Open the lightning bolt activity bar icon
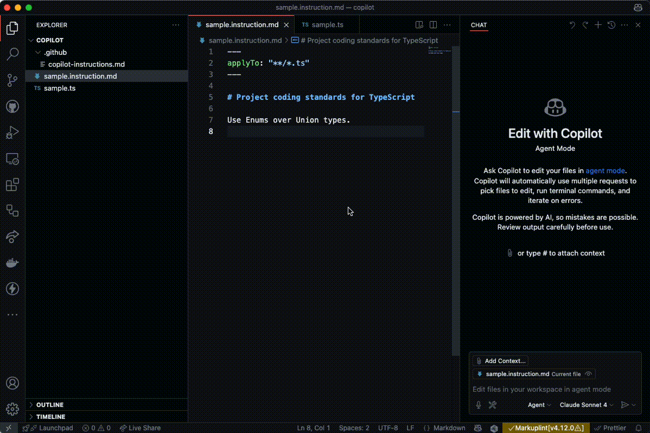The width and height of the screenshot is (650, 433). click(12, 289)
